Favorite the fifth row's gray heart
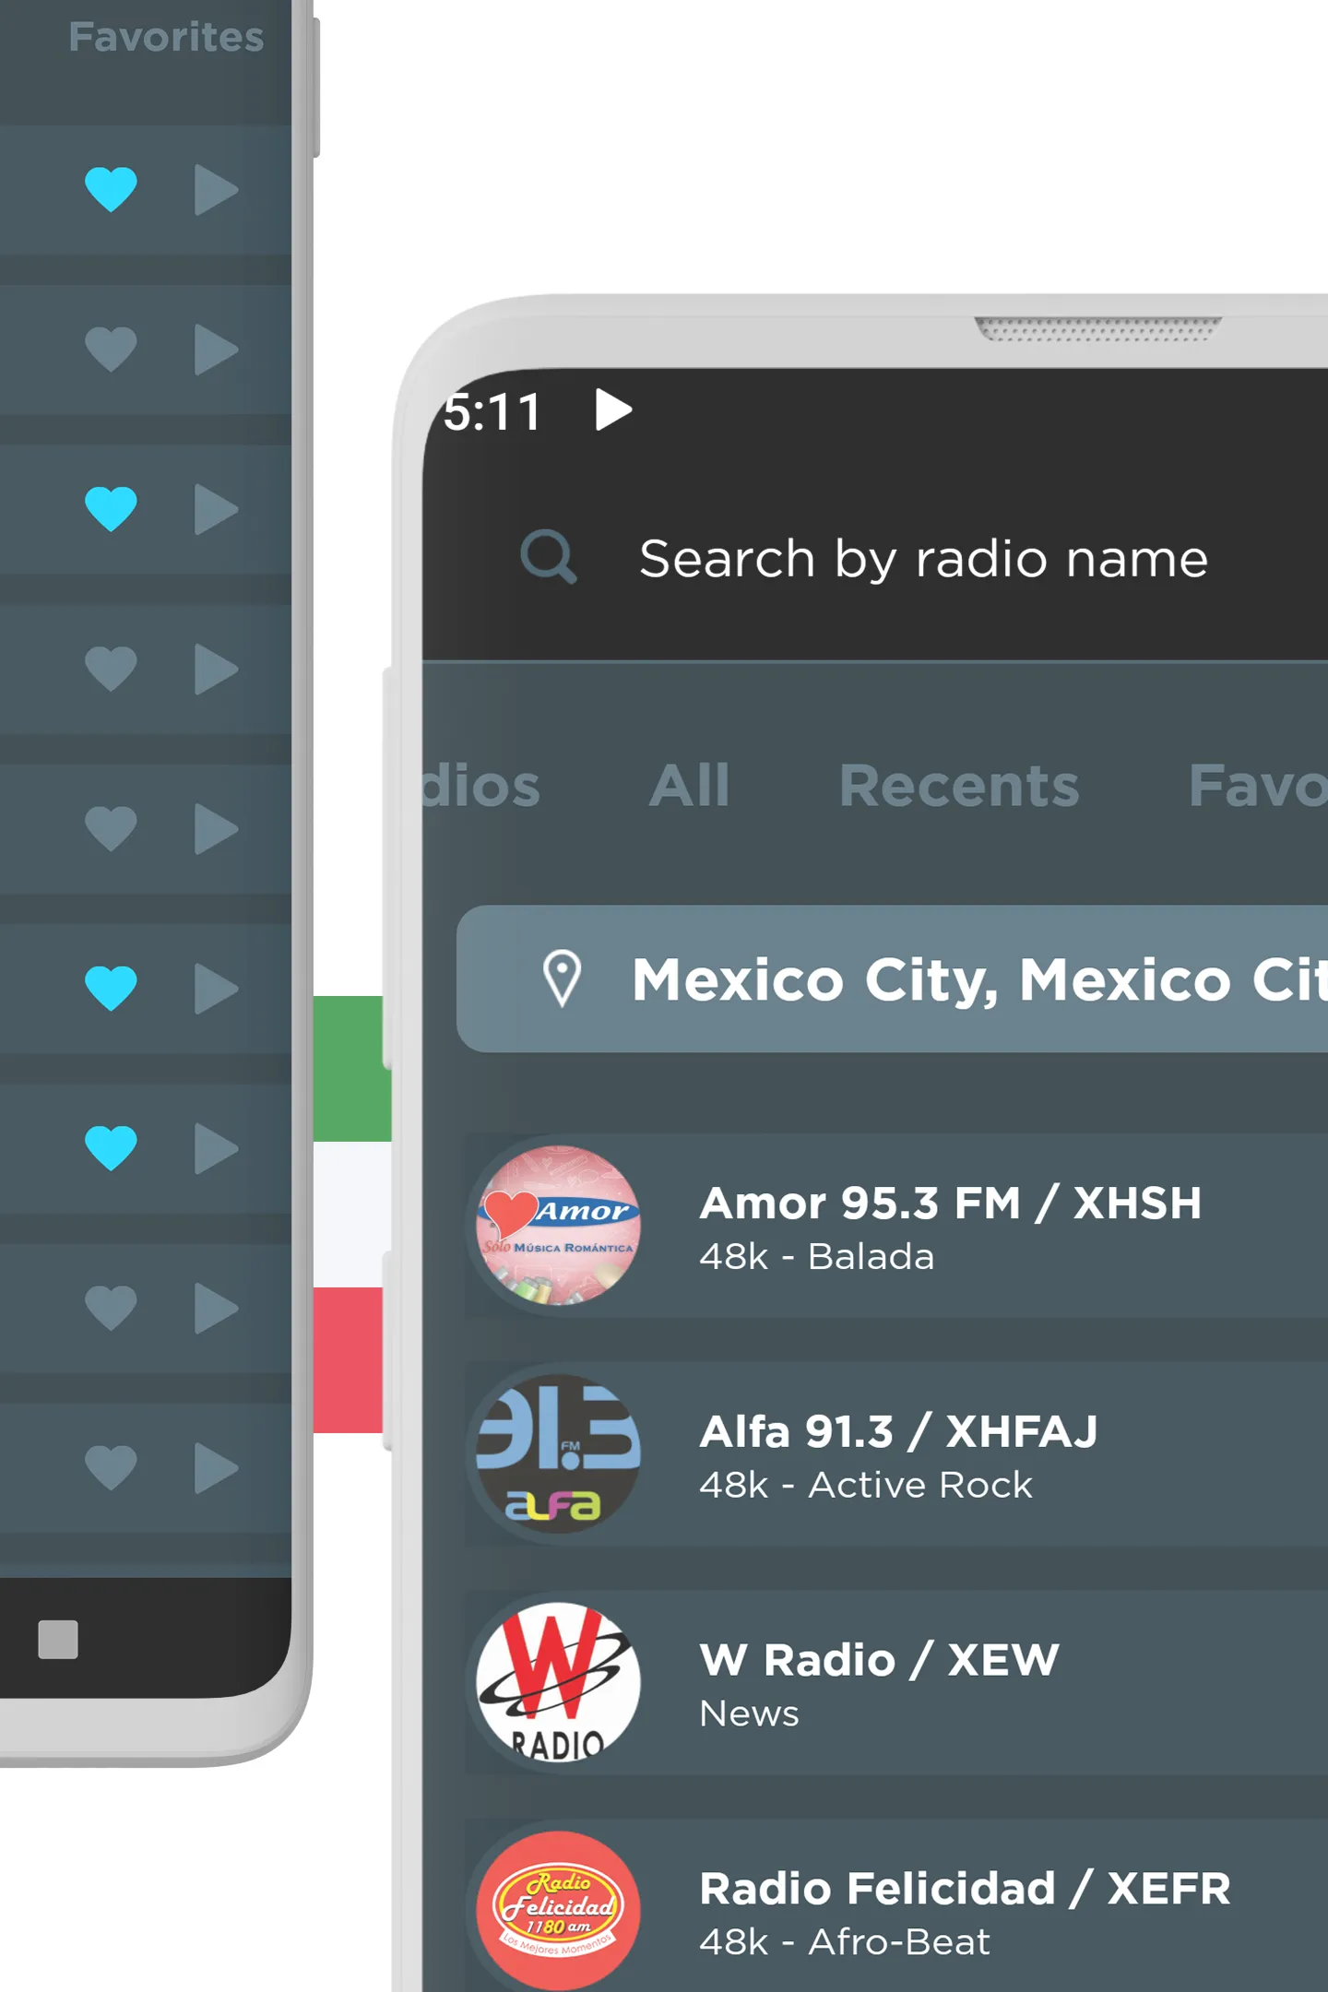The height and width of the screenshot is (1992, 1328). (111, 827)
